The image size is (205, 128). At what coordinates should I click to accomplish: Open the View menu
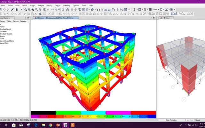pos(3,5)
